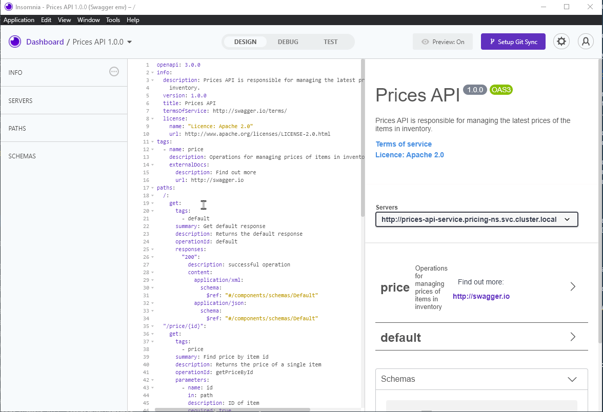The height and width of the screenshot is (412, 603).
Task: Click the 1.0.0 version badge
Action: click(x=475, y=90)
